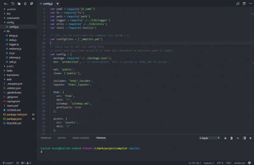
Task: Click the master branch in status bar
Action: pos(8,163)
